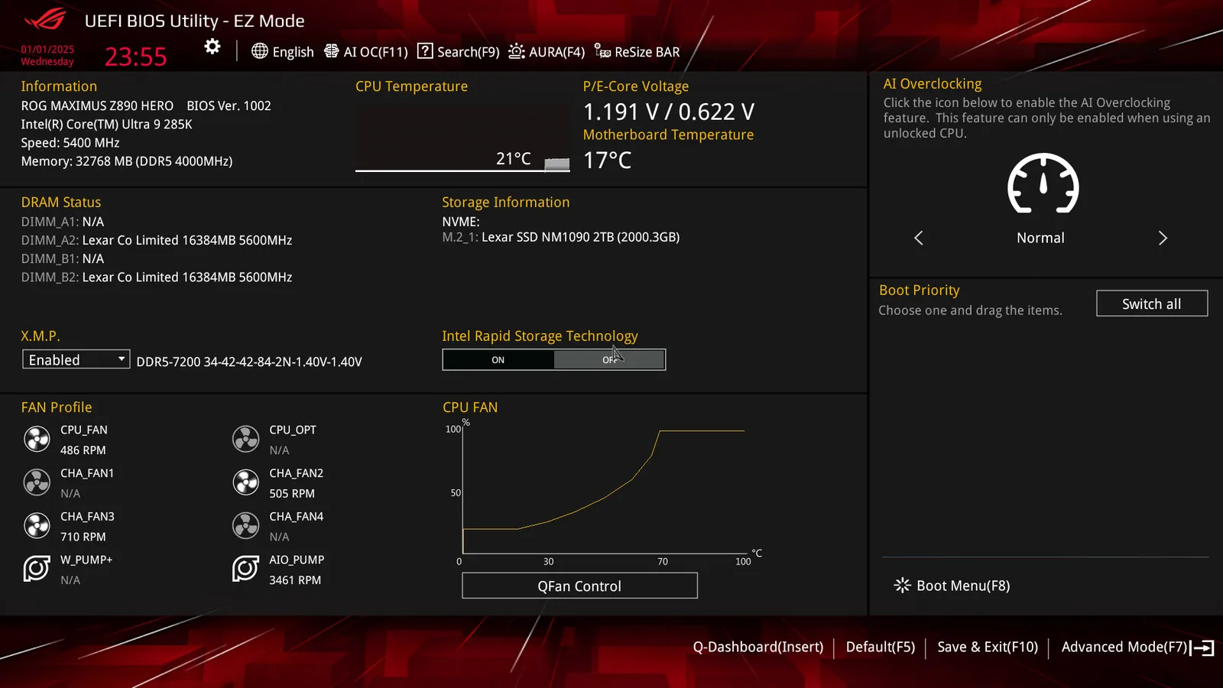Click the AIO_PUMP pump icon
This screenshot has width=1223, height=688.
tap(245, 569)
